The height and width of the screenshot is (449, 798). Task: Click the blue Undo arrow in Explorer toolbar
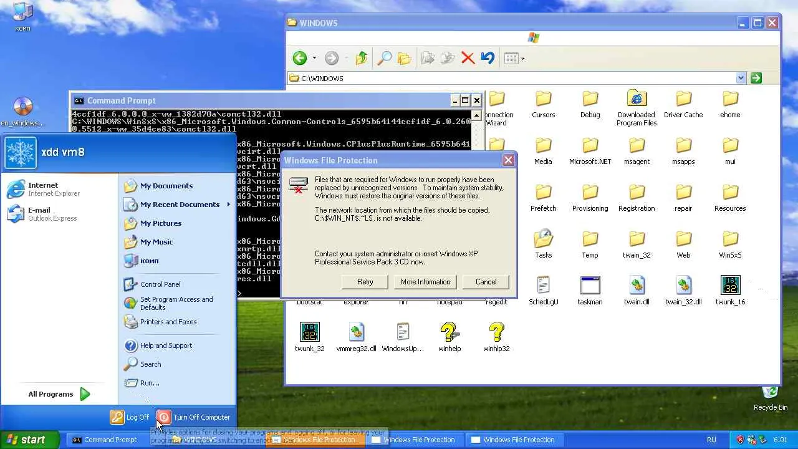click(488, 58)
